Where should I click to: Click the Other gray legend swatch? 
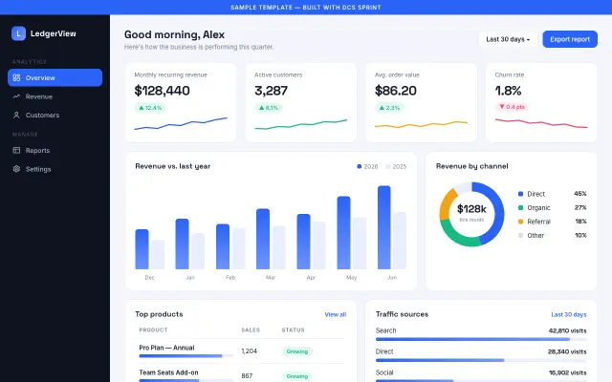coord(520,236)
